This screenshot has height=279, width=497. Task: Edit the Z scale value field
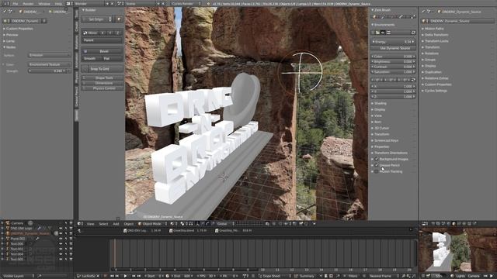click(x=394, y=96)
